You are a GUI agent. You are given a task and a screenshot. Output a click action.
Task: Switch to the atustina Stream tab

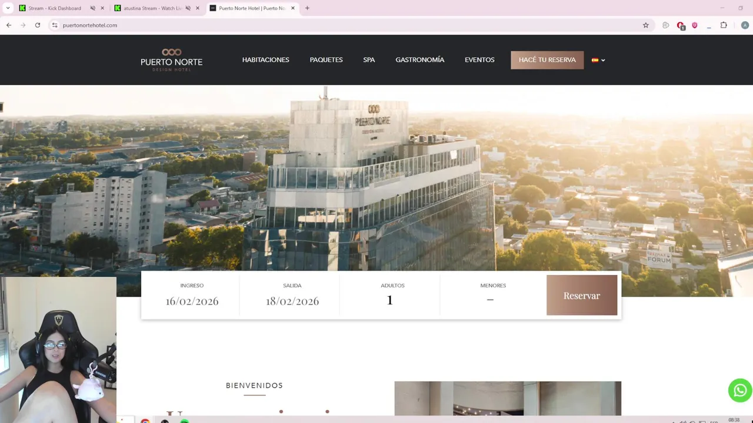click(x=158, y=8)
